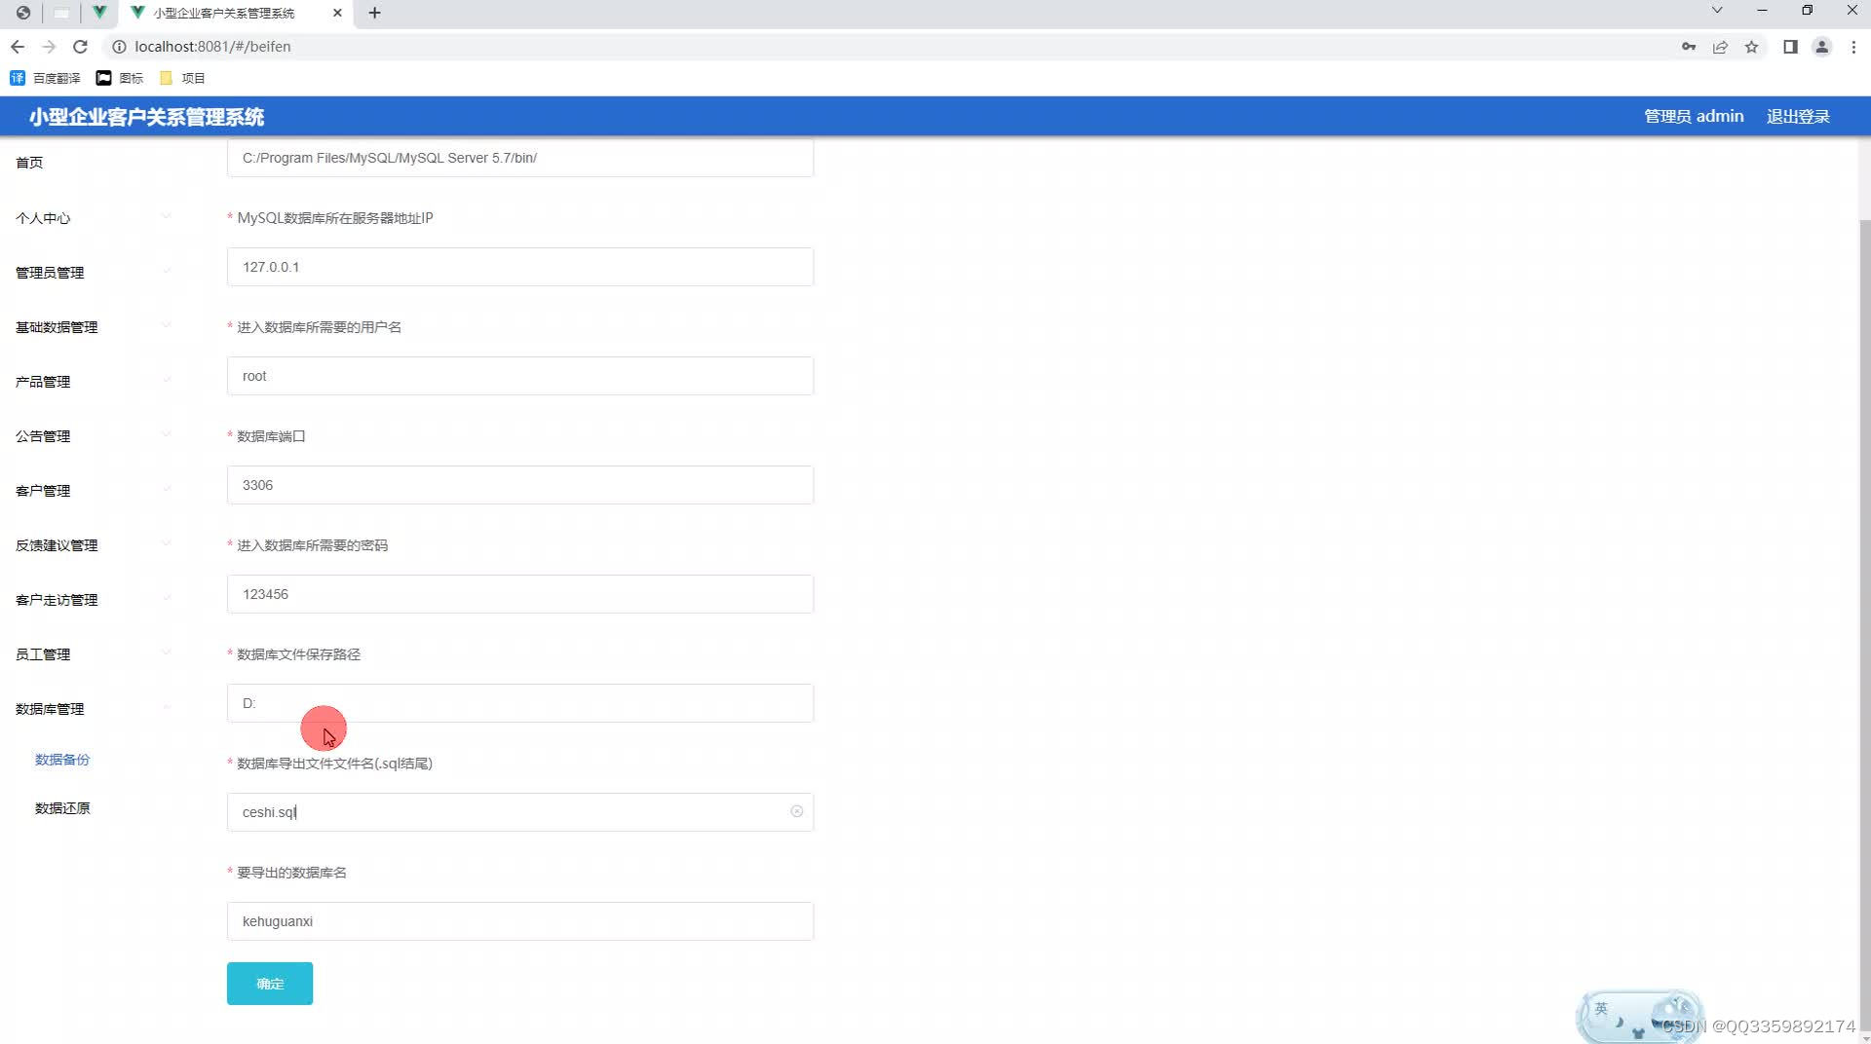Click label 数据库文件保存路径
This screenshot has height=1044, width=1871.
[298, 654]
